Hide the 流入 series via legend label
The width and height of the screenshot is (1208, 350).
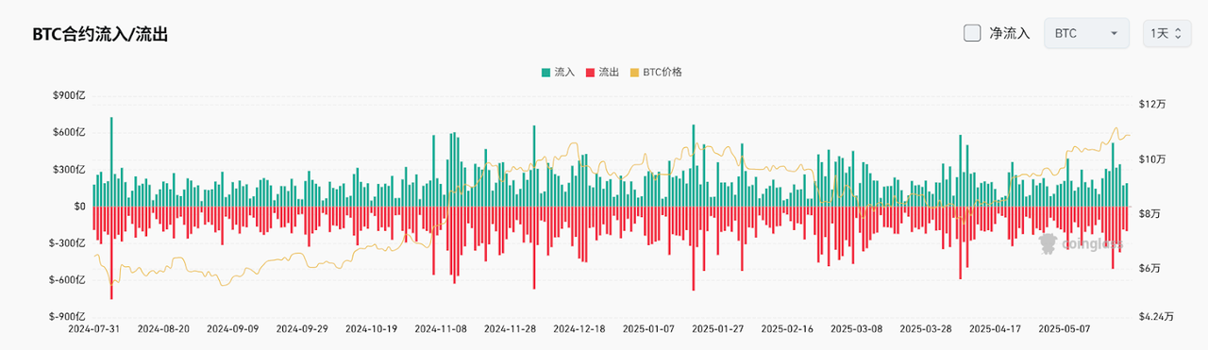pos(564,72)
